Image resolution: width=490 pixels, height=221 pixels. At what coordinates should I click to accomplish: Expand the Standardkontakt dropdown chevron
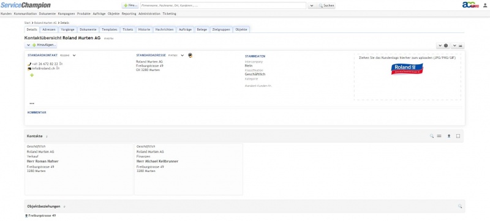(74, 55)
